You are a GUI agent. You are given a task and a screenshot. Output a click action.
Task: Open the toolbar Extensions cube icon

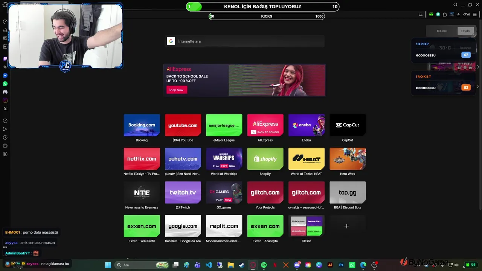point(445,14)
